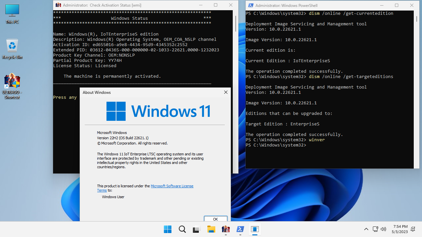422x237 pixels.
Task: Open File Explorer from the taskbar
Action: [x=211, y=229]
